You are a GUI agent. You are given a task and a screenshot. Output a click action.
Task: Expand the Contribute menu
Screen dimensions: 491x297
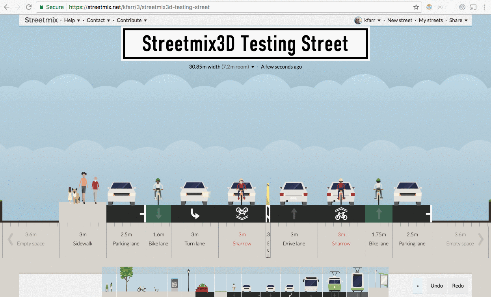pyautogui.click(x=132, y=20)
